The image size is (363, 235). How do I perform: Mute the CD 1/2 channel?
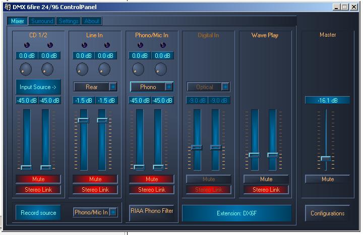click(x=38, y=179)
